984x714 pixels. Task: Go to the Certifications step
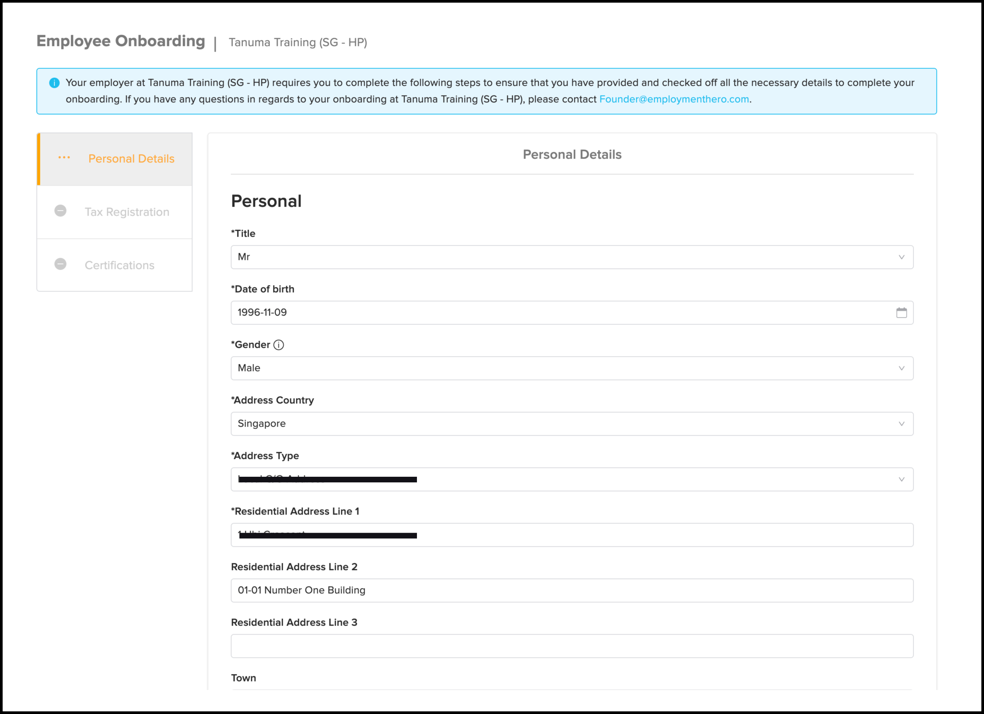point(119,265)
